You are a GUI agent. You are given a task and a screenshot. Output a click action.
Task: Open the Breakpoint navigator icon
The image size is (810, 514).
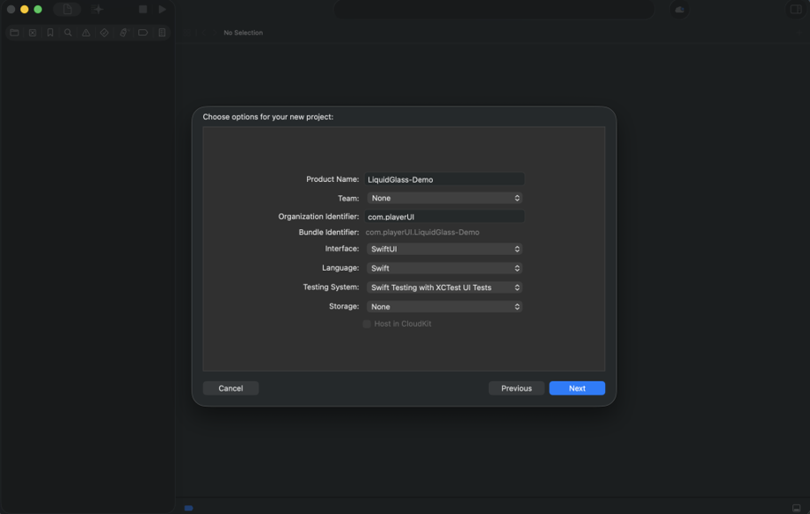tap(142, 33)
